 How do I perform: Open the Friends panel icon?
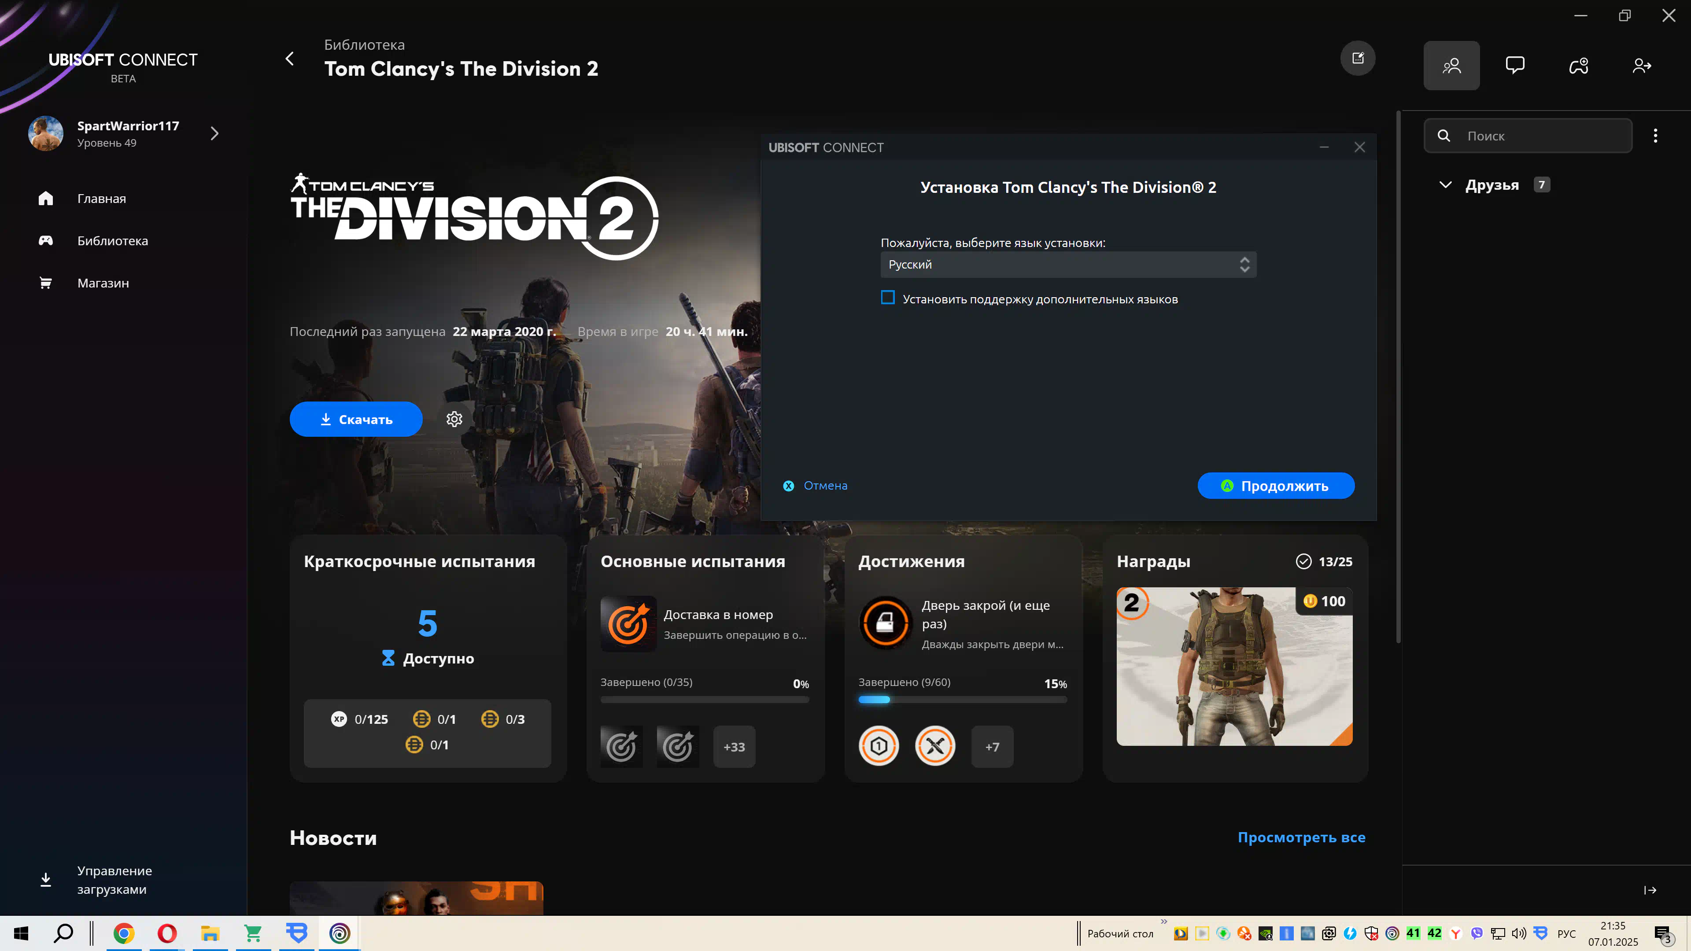click(1451, 65)
